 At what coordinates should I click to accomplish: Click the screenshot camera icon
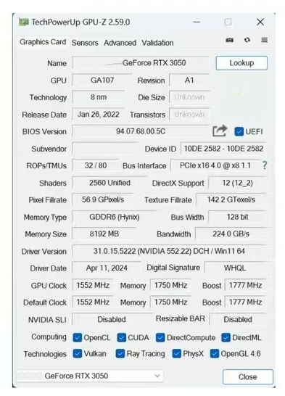coord(229,40)
